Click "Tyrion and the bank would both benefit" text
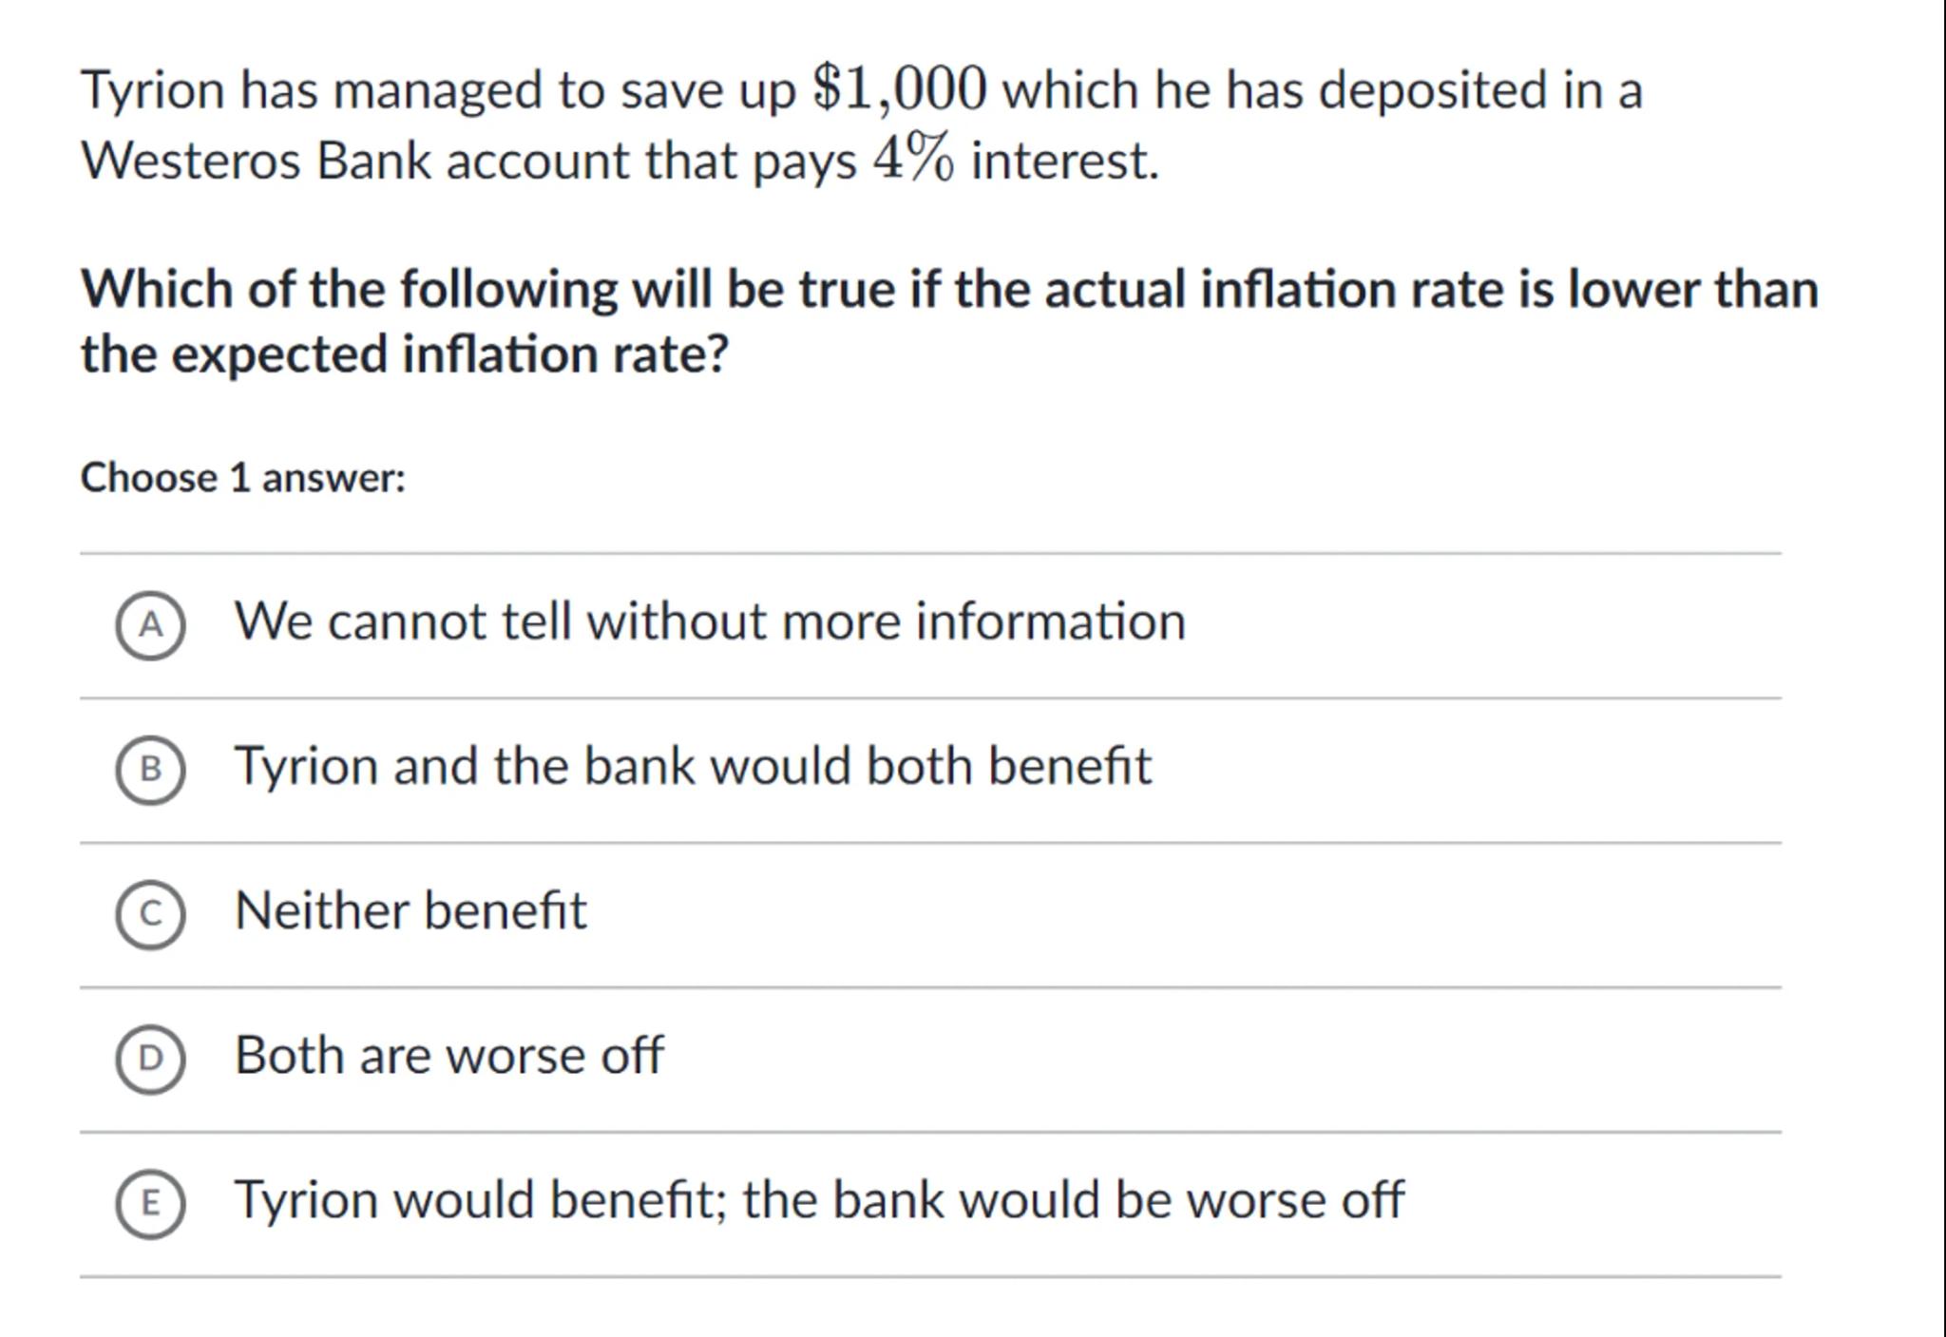1946x1337 pixels. 693,767
